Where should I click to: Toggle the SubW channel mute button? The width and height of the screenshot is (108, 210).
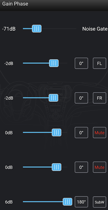100,202
